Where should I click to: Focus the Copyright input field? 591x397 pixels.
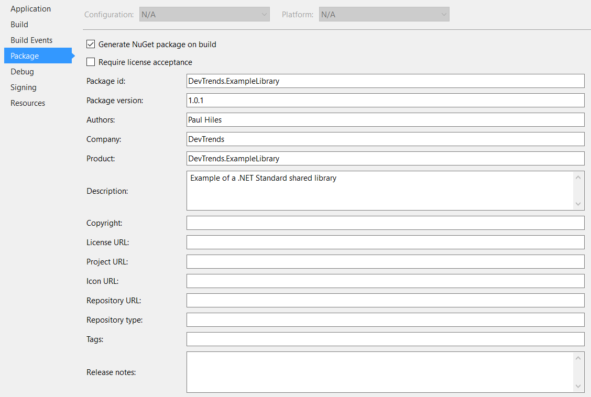(x=385, y=223)
